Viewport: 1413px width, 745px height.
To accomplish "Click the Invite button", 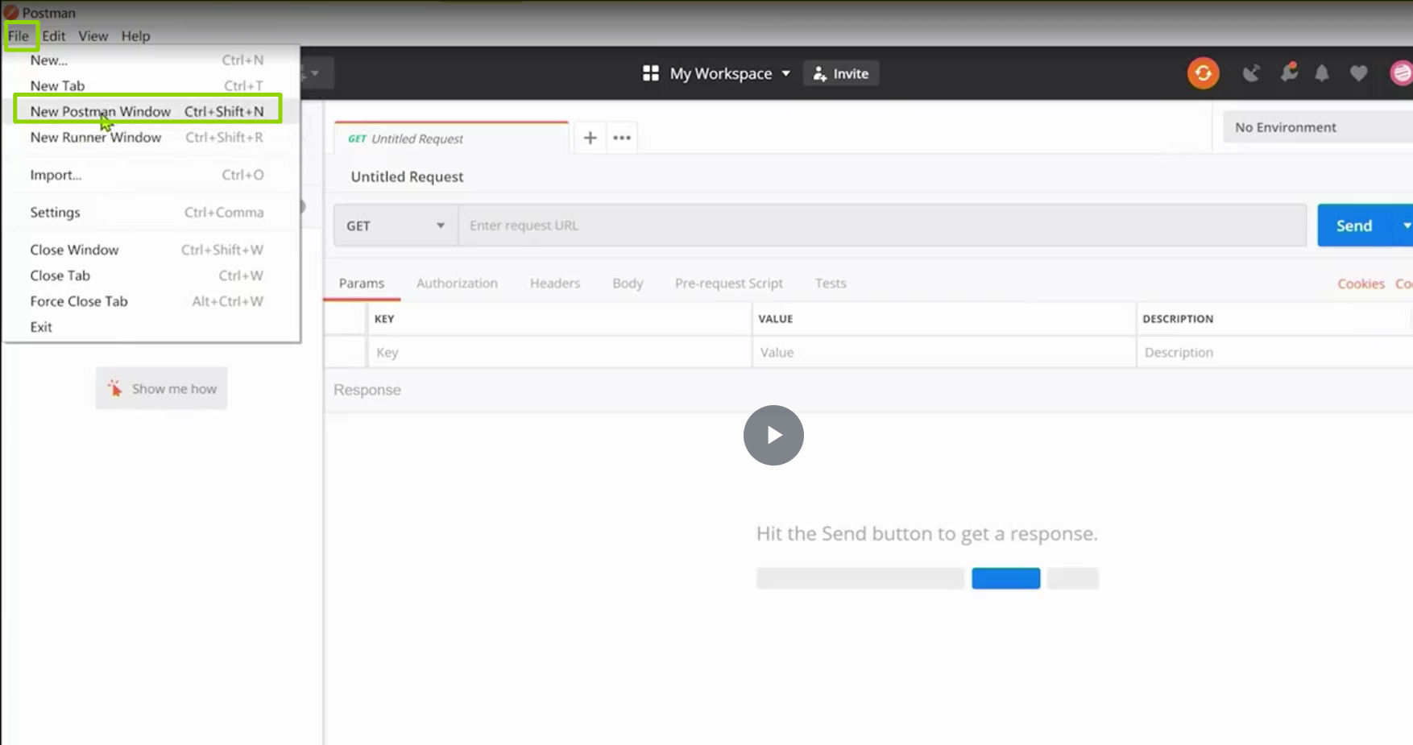I will coord(841,73).
